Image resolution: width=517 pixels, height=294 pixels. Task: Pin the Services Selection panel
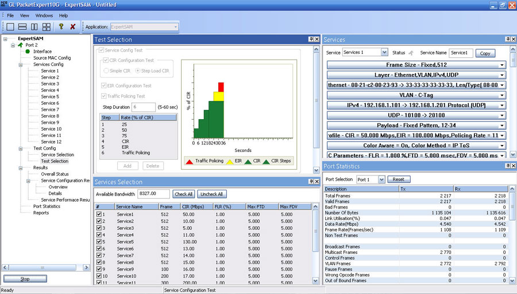pos(311,182)
